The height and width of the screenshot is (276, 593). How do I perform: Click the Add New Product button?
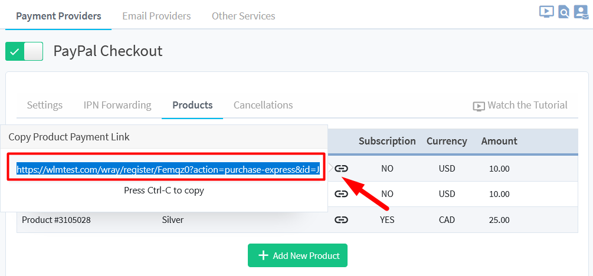pos(297,255)
